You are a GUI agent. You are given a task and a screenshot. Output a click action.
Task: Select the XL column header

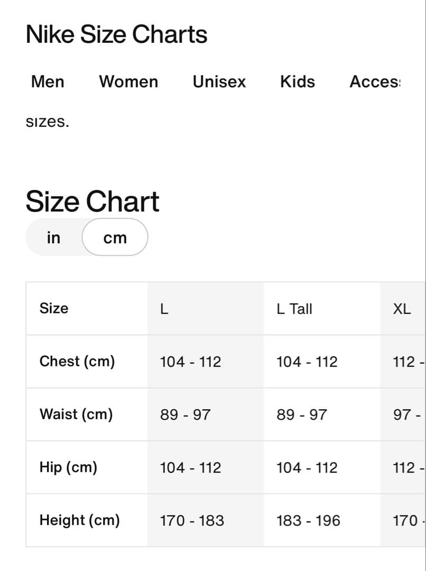point(402,309)
